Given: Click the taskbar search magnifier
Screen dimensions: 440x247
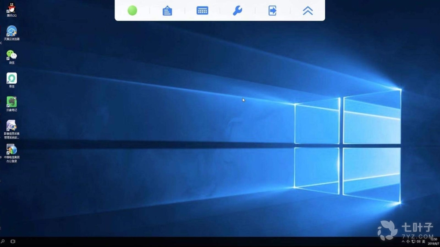Looking at the screenshot, I should tap(2, 241).
